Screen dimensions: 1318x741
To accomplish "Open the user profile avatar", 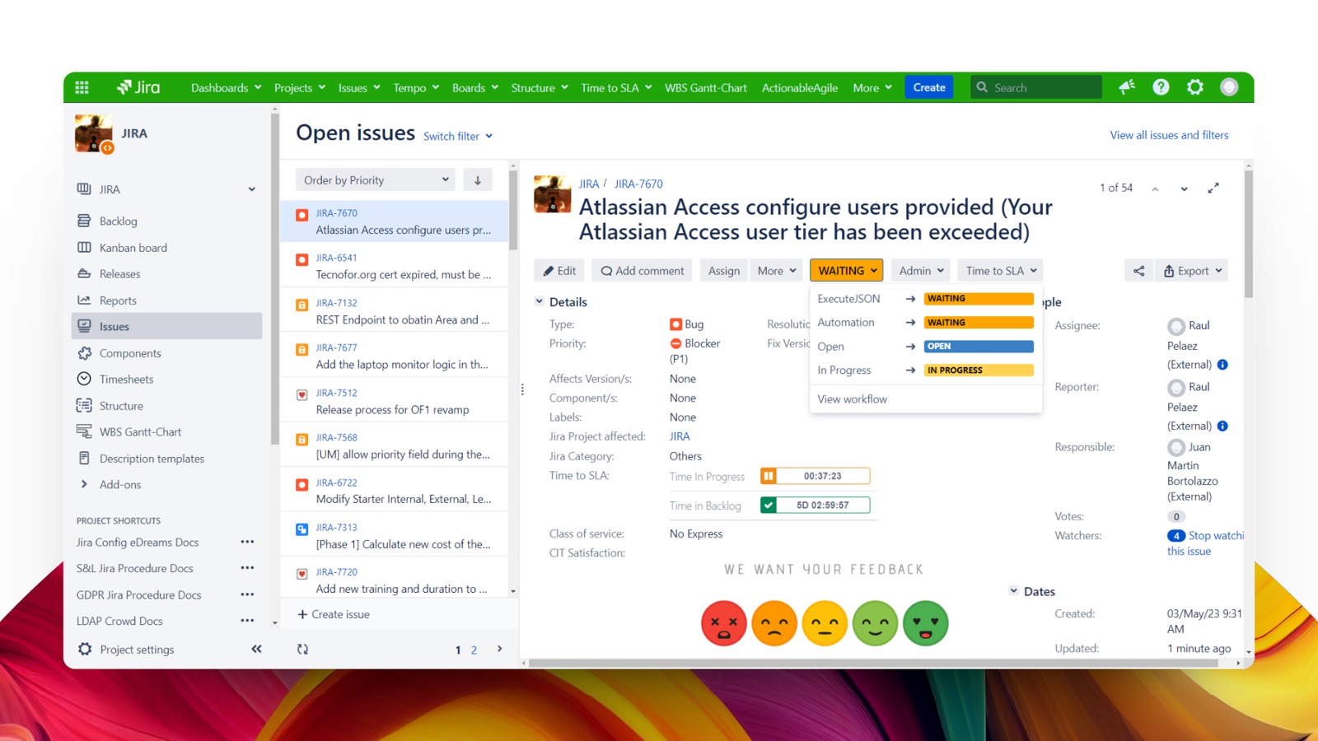I will click(x=1229, y=87).
